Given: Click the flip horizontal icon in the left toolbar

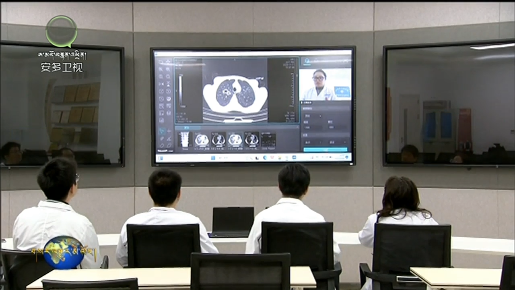Looking at the screenshot, I should click(x=161, y=84).
